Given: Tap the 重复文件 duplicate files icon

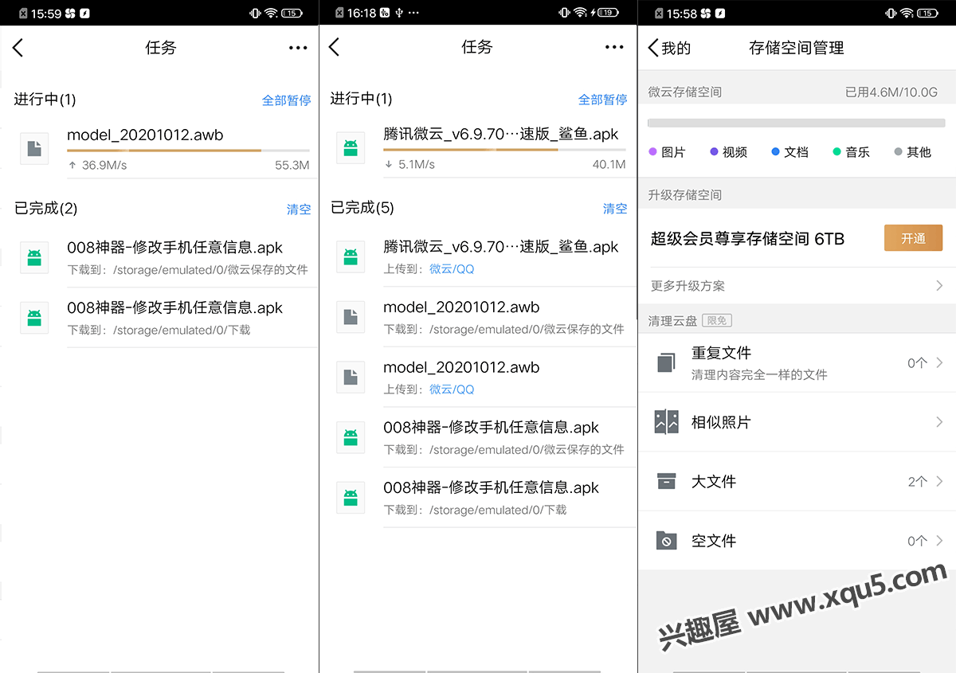Looking at the screenshot, I should click(x=666, y=363).
